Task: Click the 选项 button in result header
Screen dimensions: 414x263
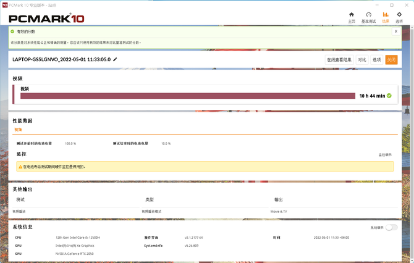Action: coord(376,60)
